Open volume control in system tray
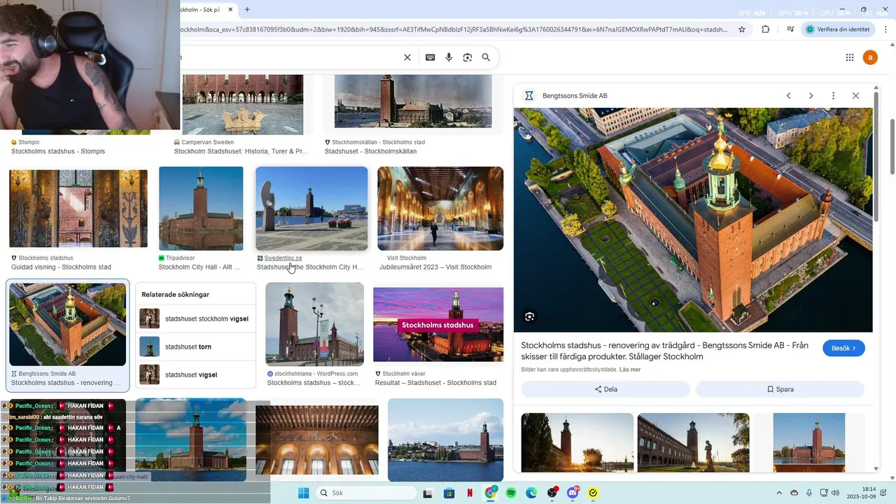Screen dimensions: 896x504 coord(835,493)
